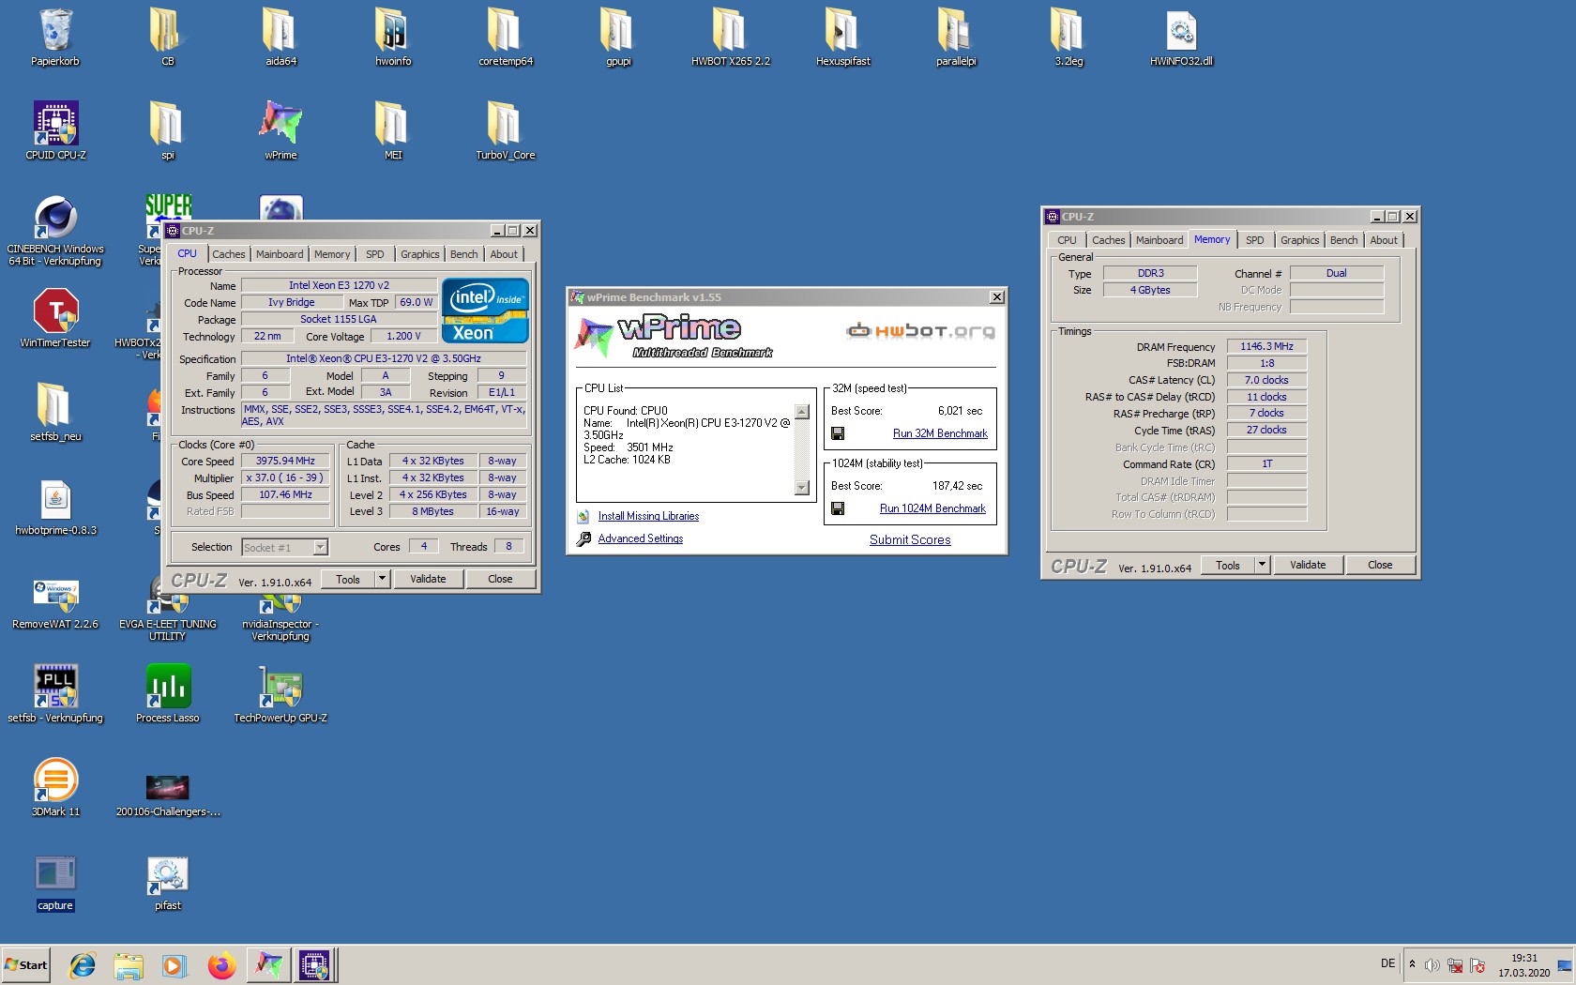
Task: Open the TurboV_Core folder icon
Action: (506, 131)
